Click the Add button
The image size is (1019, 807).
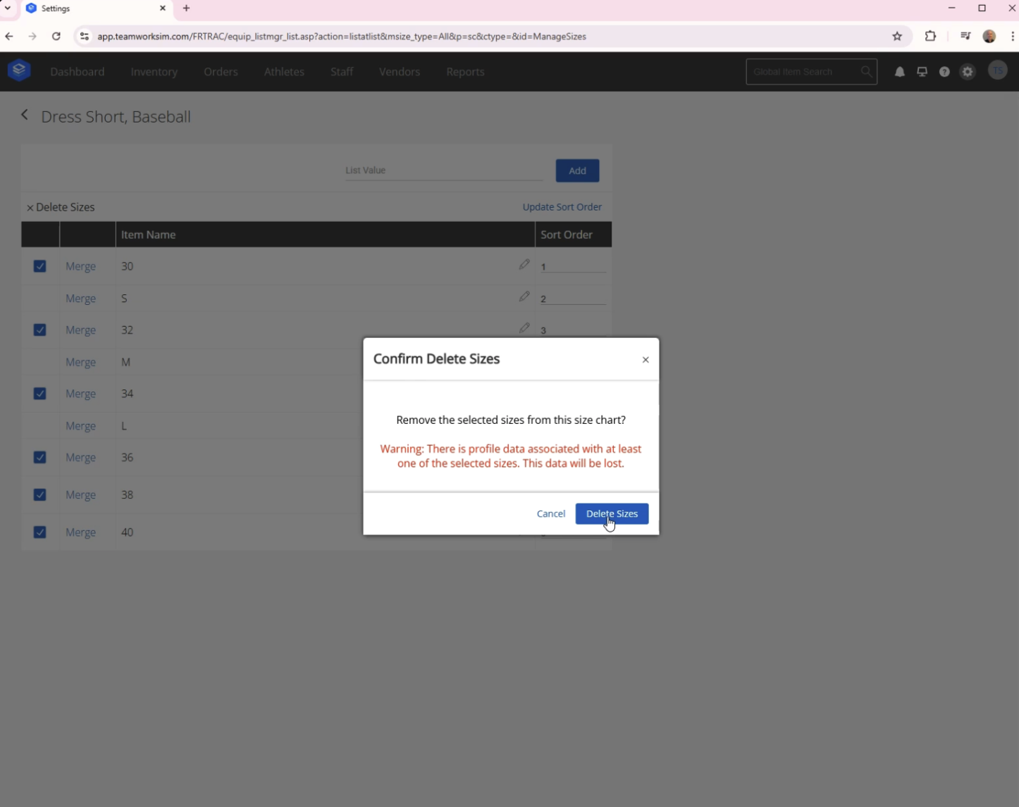click(x=577, y=170)
